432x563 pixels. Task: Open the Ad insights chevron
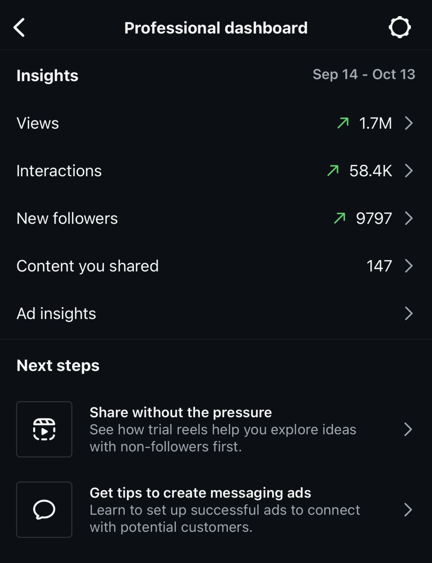coord(409,314)
